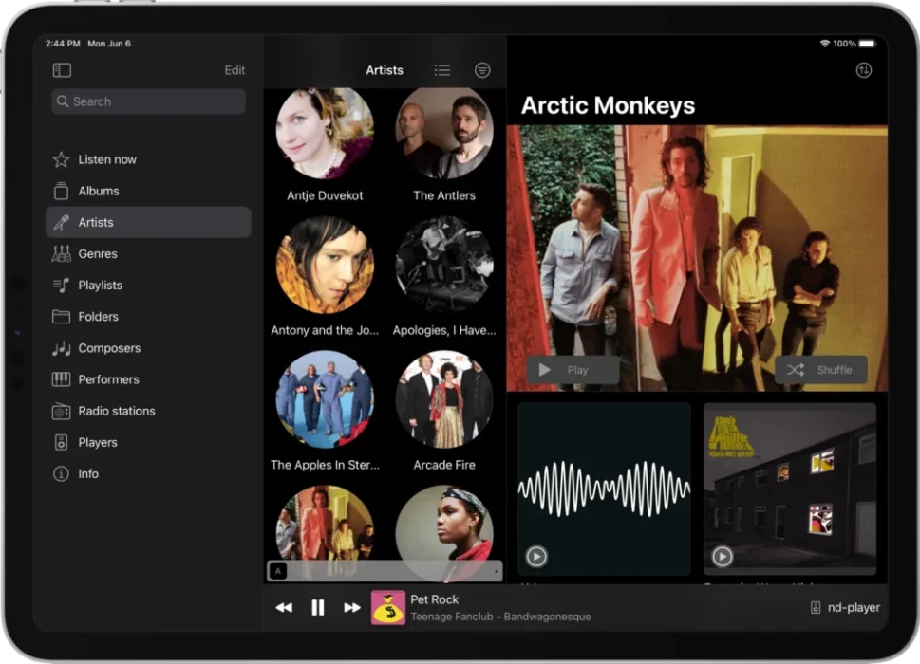Select the Performers piano keys icon
This screenshot has height=664, width=920.
tap(61, 379)
